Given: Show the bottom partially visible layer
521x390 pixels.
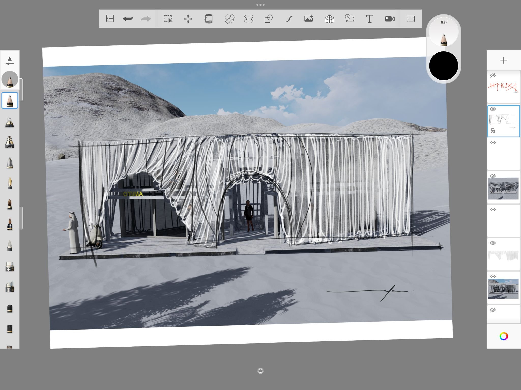Looking at the screenshot, I should (493, 310).
